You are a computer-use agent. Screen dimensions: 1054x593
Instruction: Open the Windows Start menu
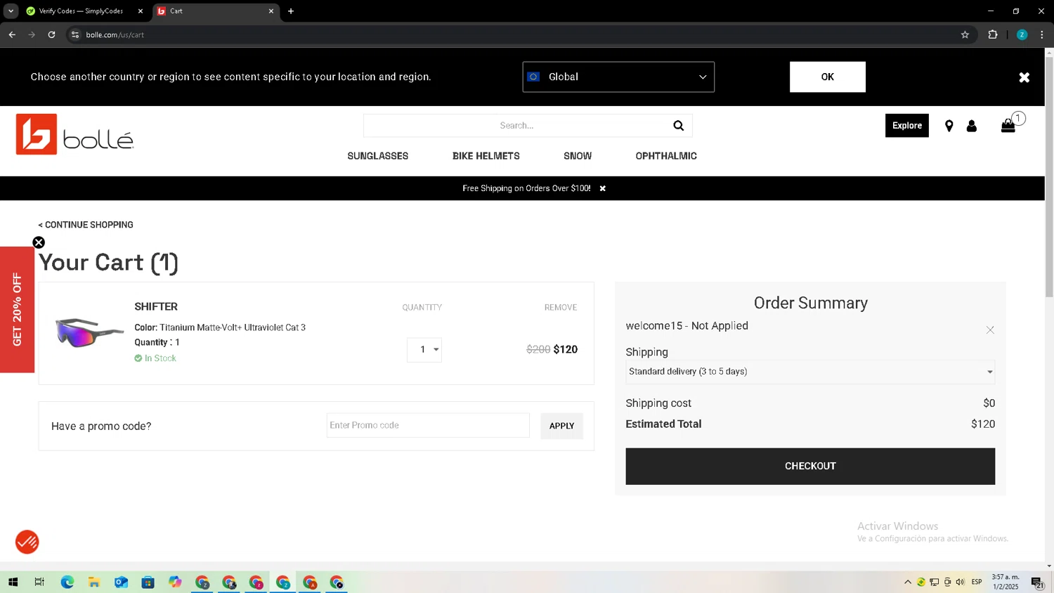click(13, 582)
